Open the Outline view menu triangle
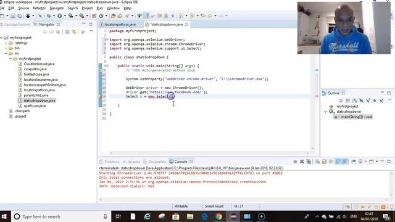The height and width of the screenshot is (222, 395). (x=389, y=100)
